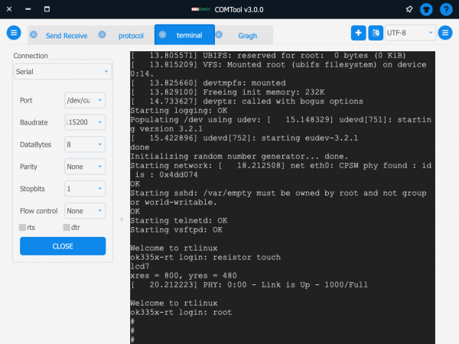The width and height of the screenshot is (459, 344).
Task: Close the Gragh tab with x icon
Action: click(x=220, y=35)
